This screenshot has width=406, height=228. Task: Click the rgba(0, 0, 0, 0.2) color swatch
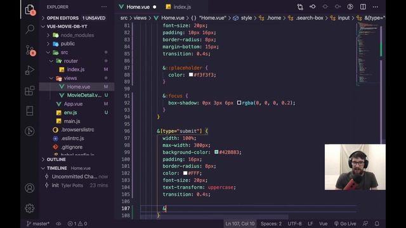(x=239, y=103)
